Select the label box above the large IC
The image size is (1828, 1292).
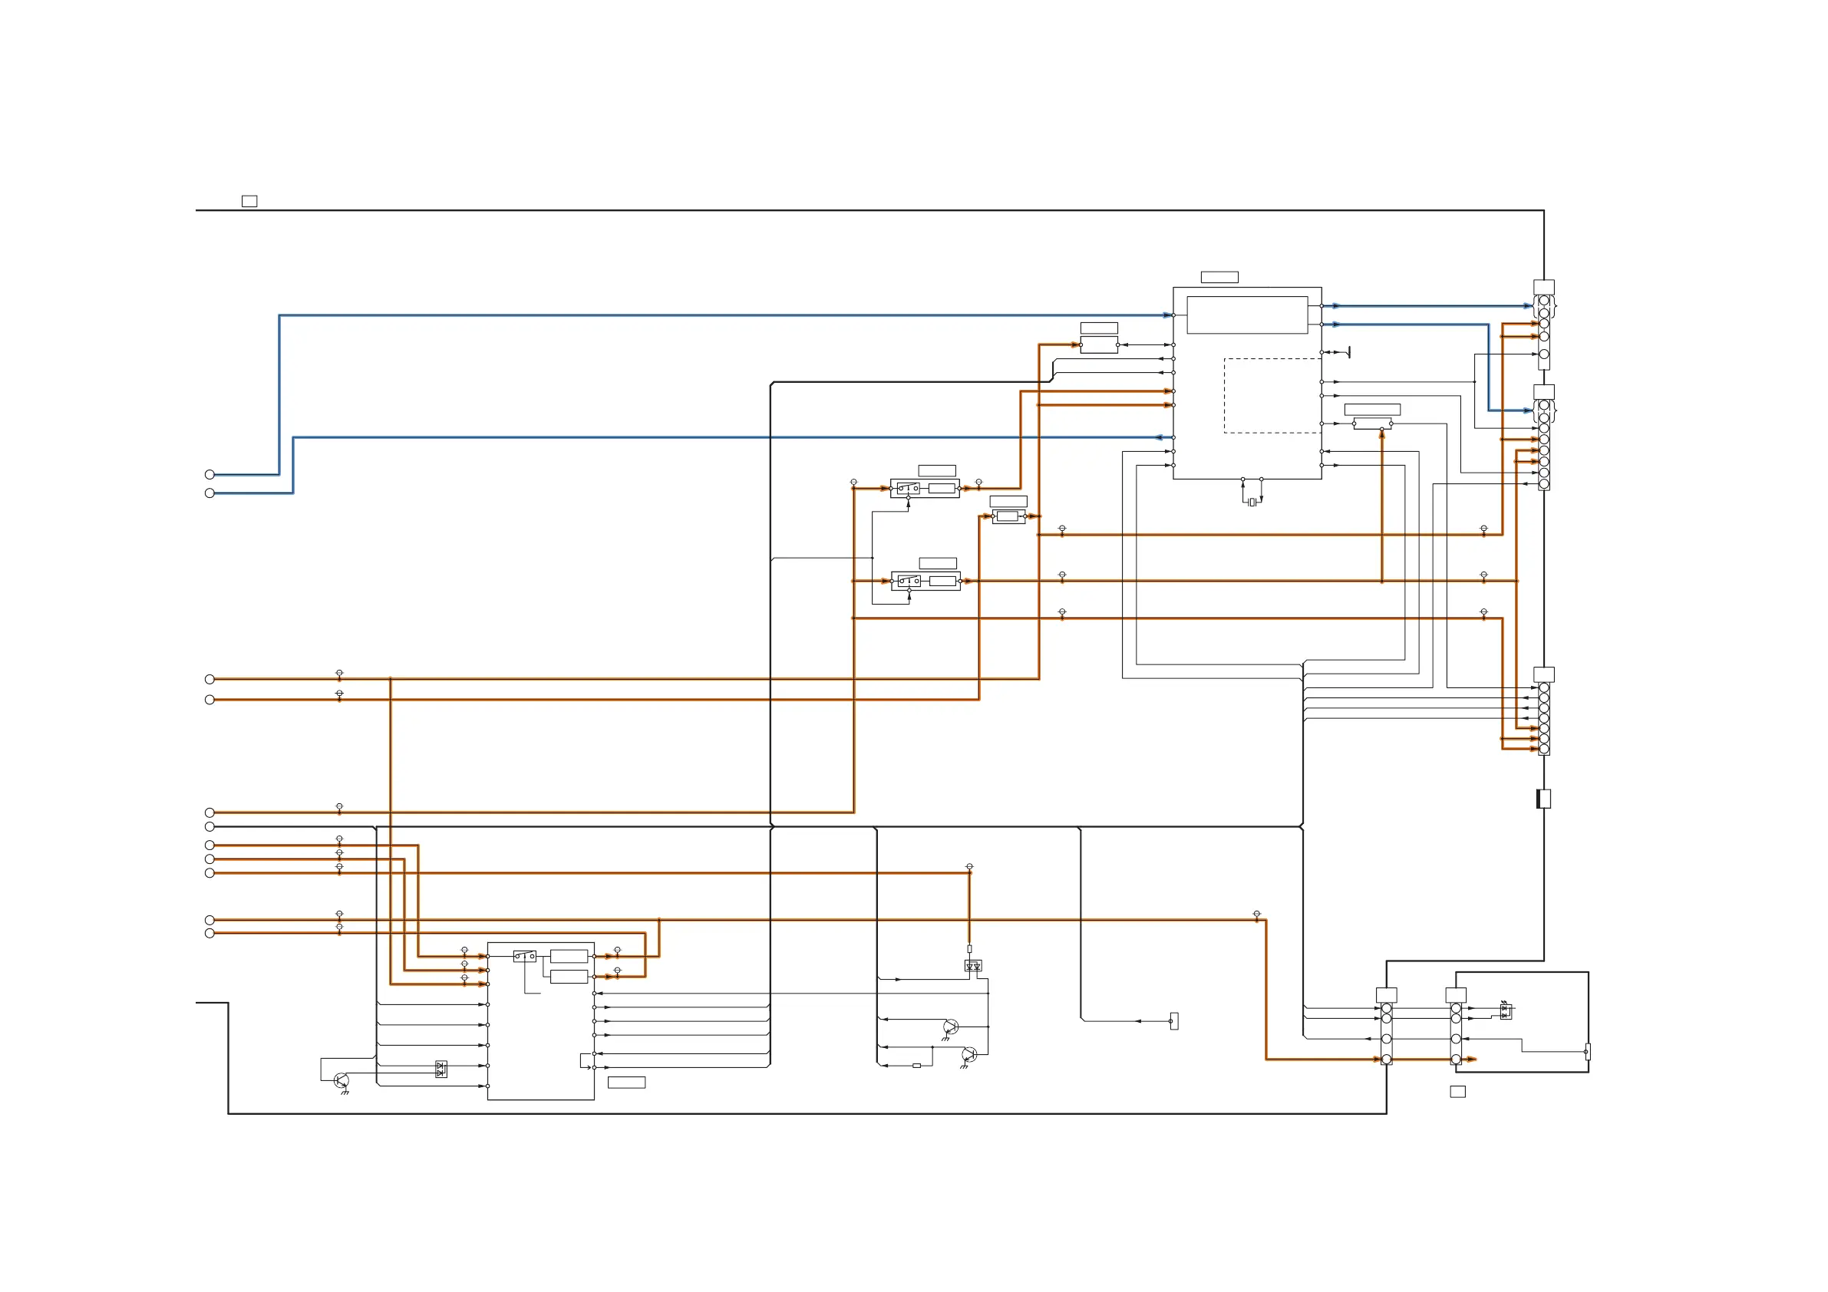tap(1219, 277)
